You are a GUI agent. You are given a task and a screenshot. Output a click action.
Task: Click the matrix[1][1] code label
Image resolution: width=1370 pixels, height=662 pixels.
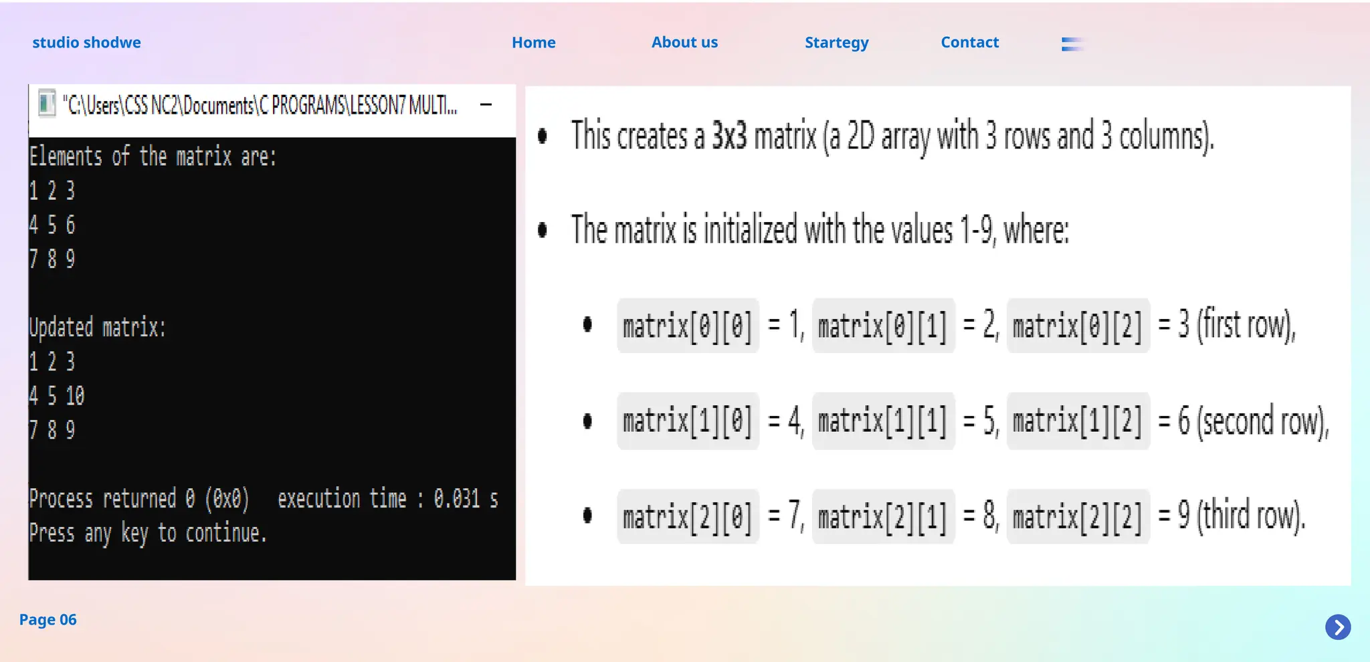click(883, 421)
